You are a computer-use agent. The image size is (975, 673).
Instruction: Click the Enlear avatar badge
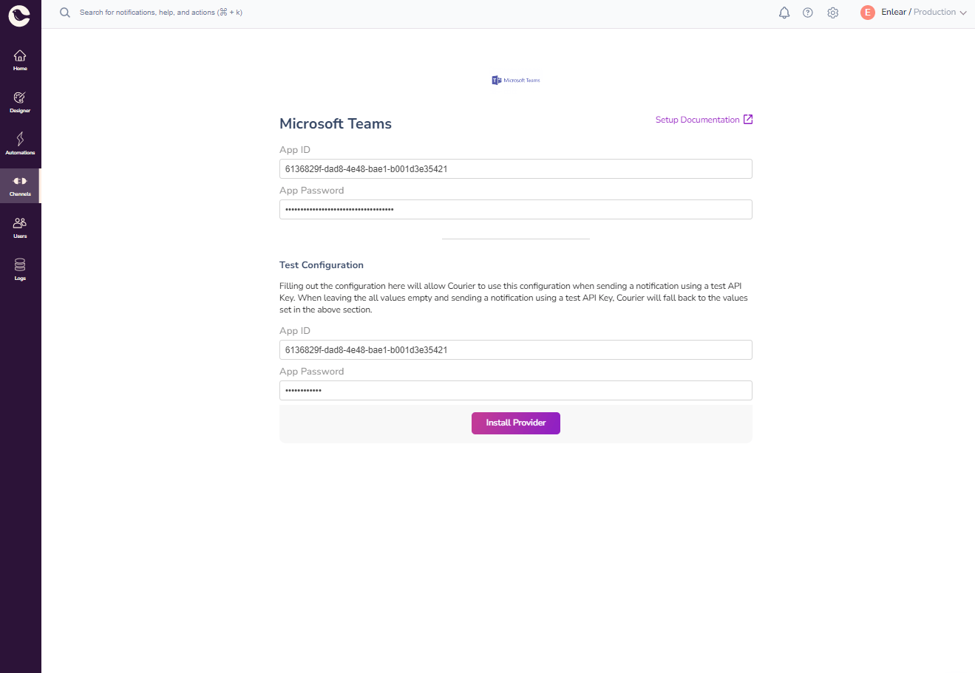(x=867, y=13)
